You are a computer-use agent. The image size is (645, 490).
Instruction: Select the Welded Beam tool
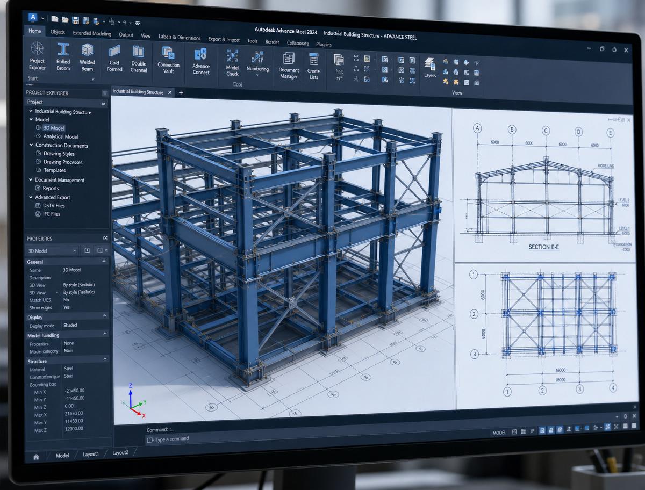[x=87, y=57]
